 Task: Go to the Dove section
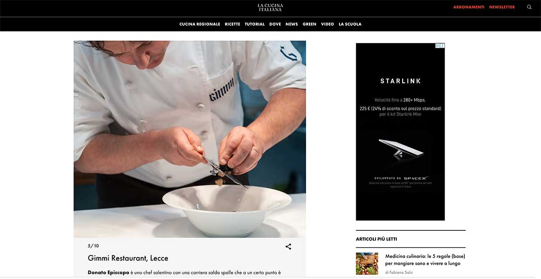pos(275,24)
